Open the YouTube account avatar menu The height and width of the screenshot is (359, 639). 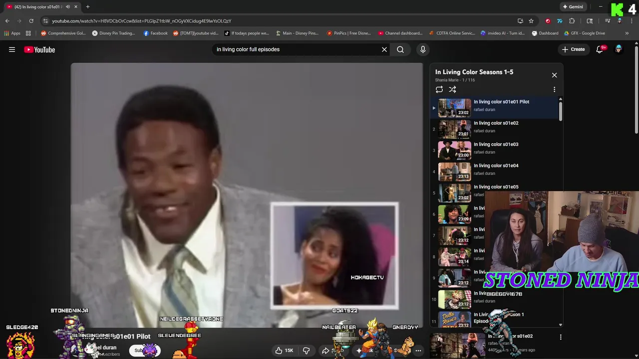click(x=619, y=49)
